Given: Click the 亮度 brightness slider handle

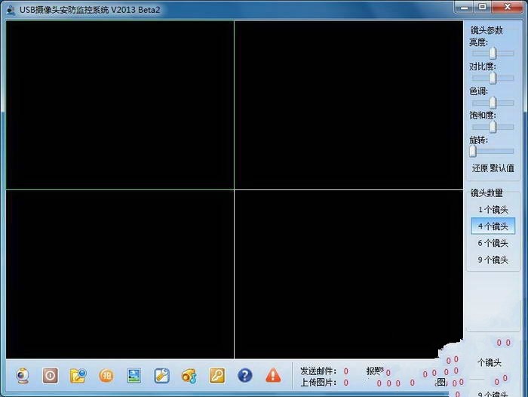Looking at the screenshot, I should [x=493, y=54].
